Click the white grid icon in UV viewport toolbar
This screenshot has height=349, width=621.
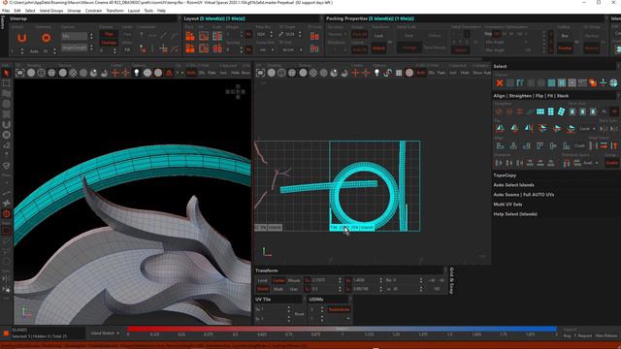click(x=399, y=73)
